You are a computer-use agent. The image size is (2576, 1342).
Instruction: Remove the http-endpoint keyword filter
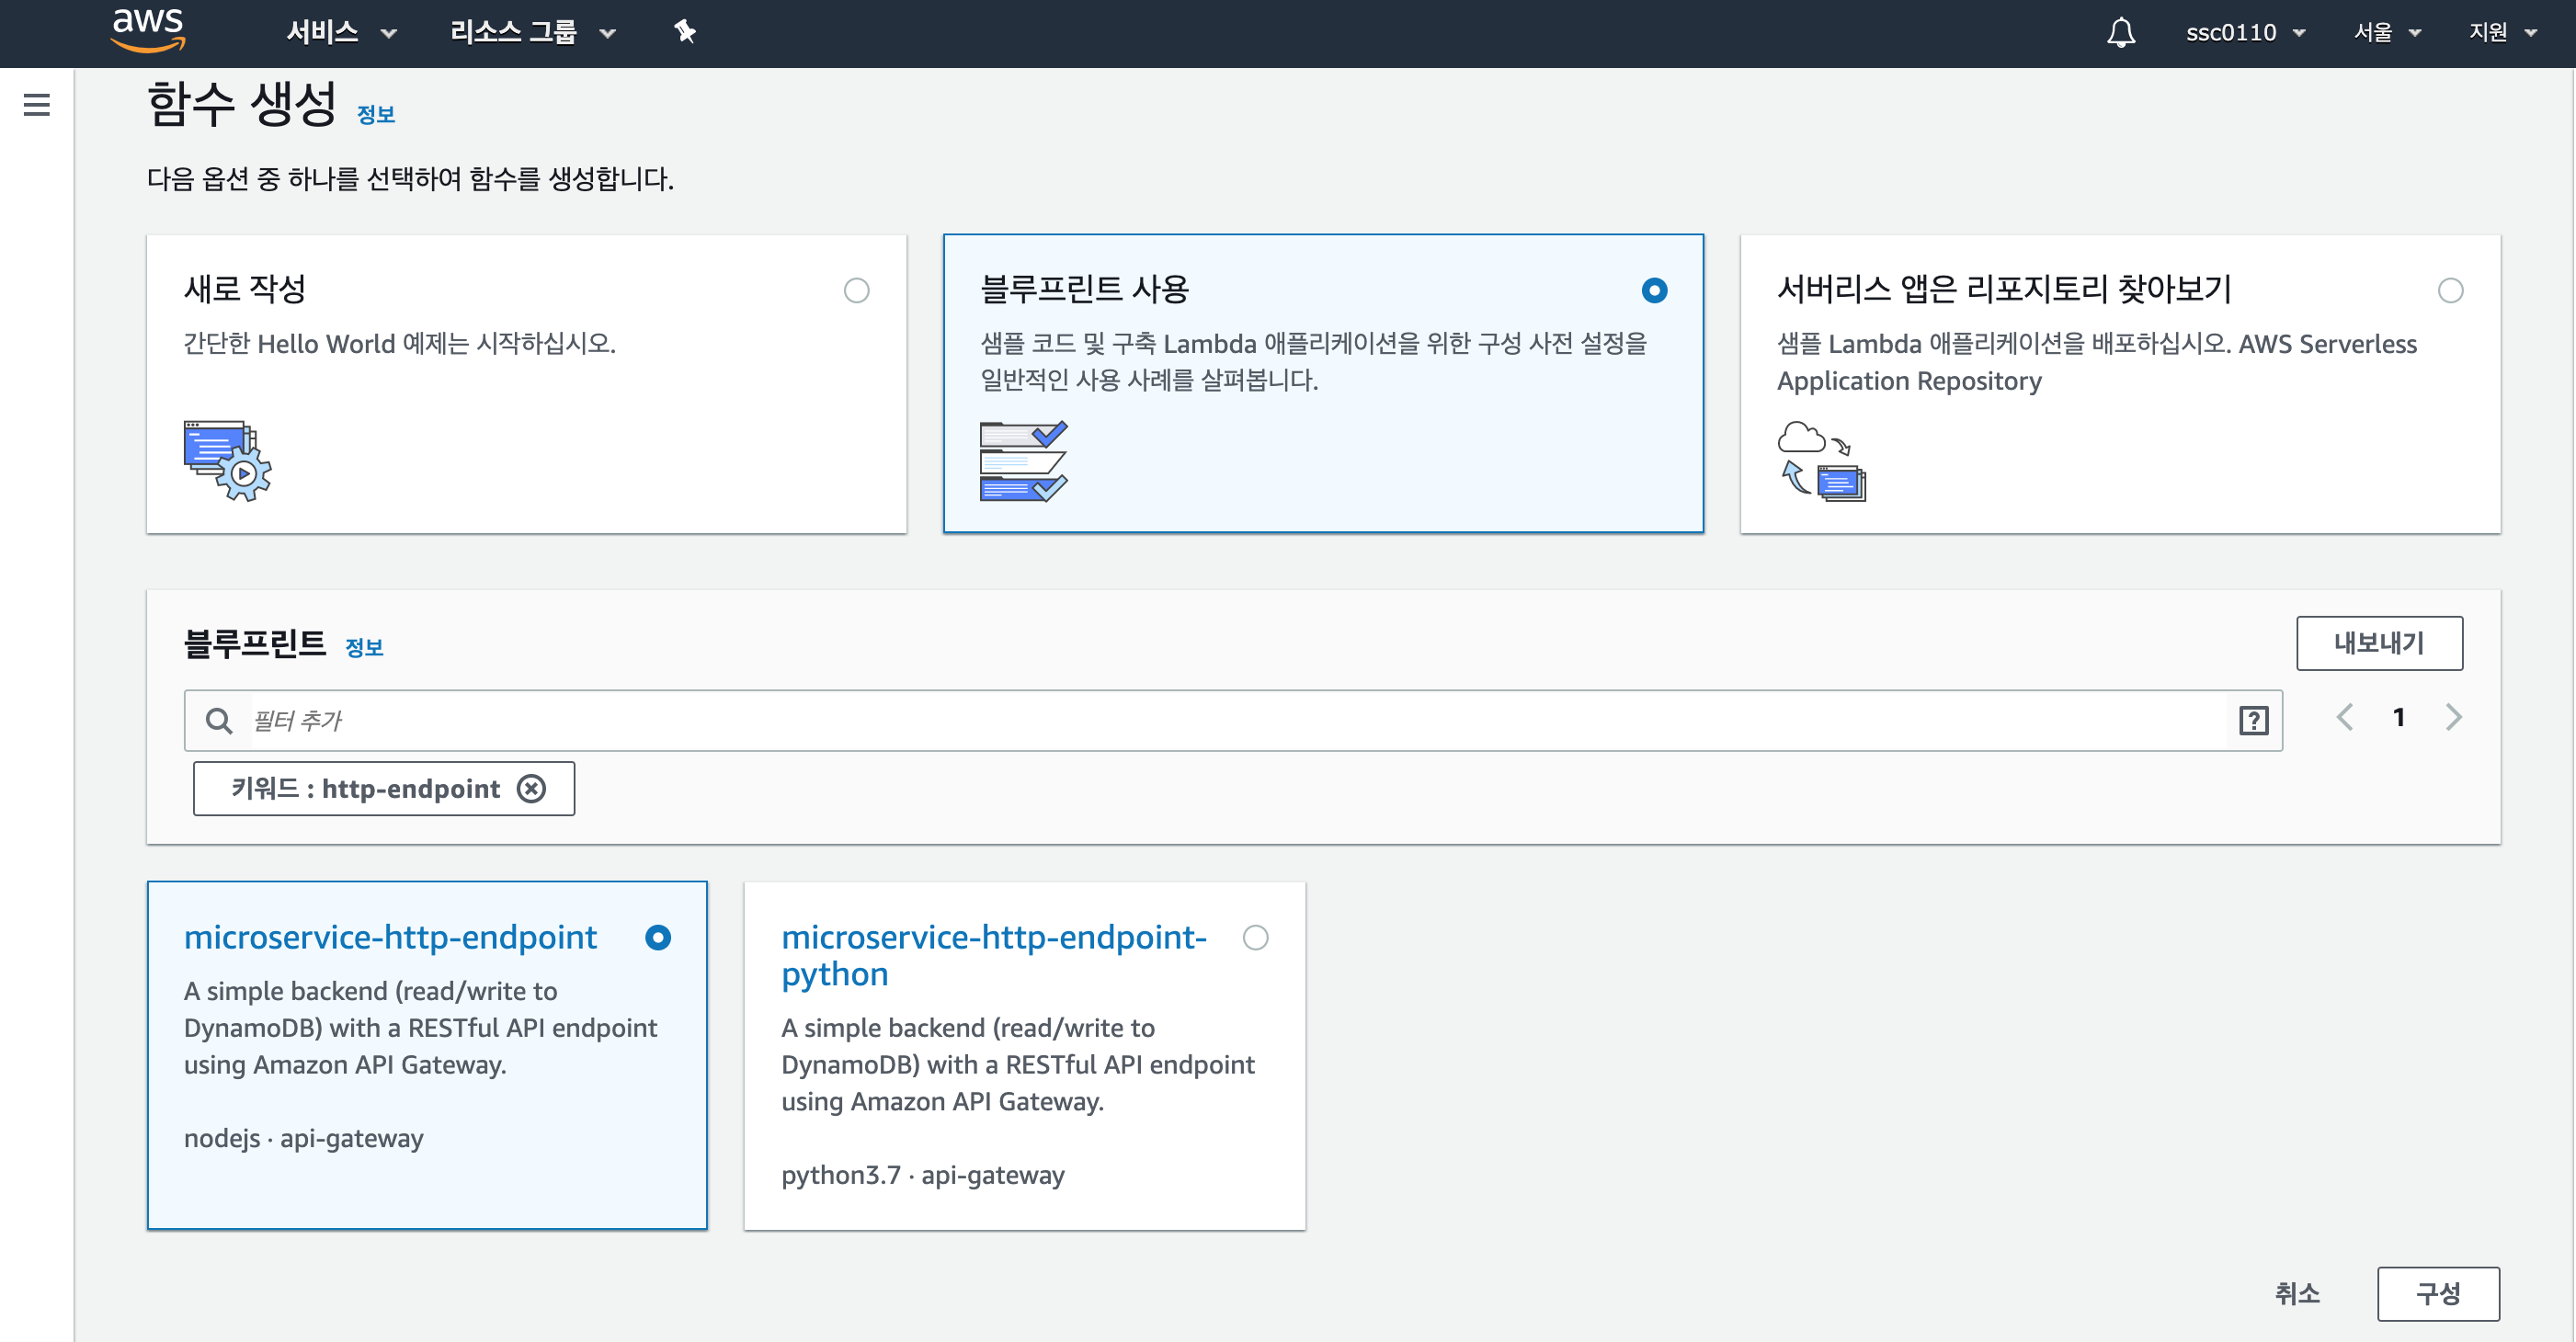[x=532, y=789]
